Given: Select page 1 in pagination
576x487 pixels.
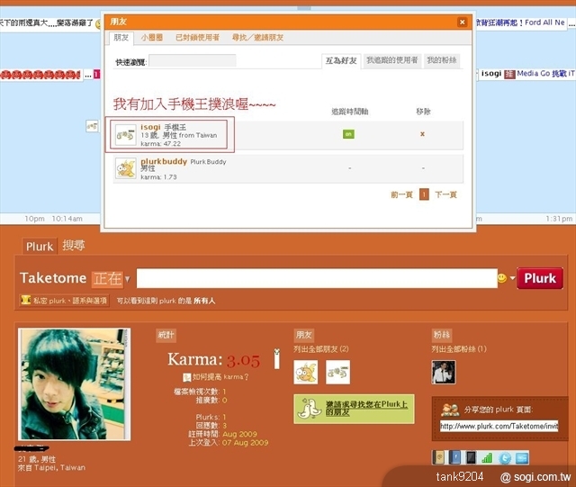Looking at the screenshot, I should 424,194.
